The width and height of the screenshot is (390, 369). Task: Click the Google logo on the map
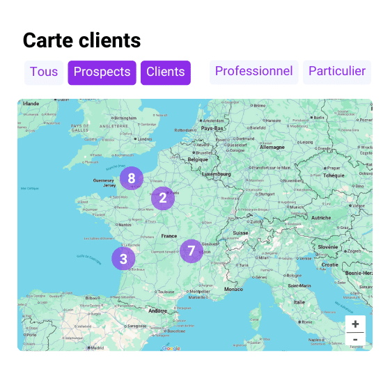point(171,348)
